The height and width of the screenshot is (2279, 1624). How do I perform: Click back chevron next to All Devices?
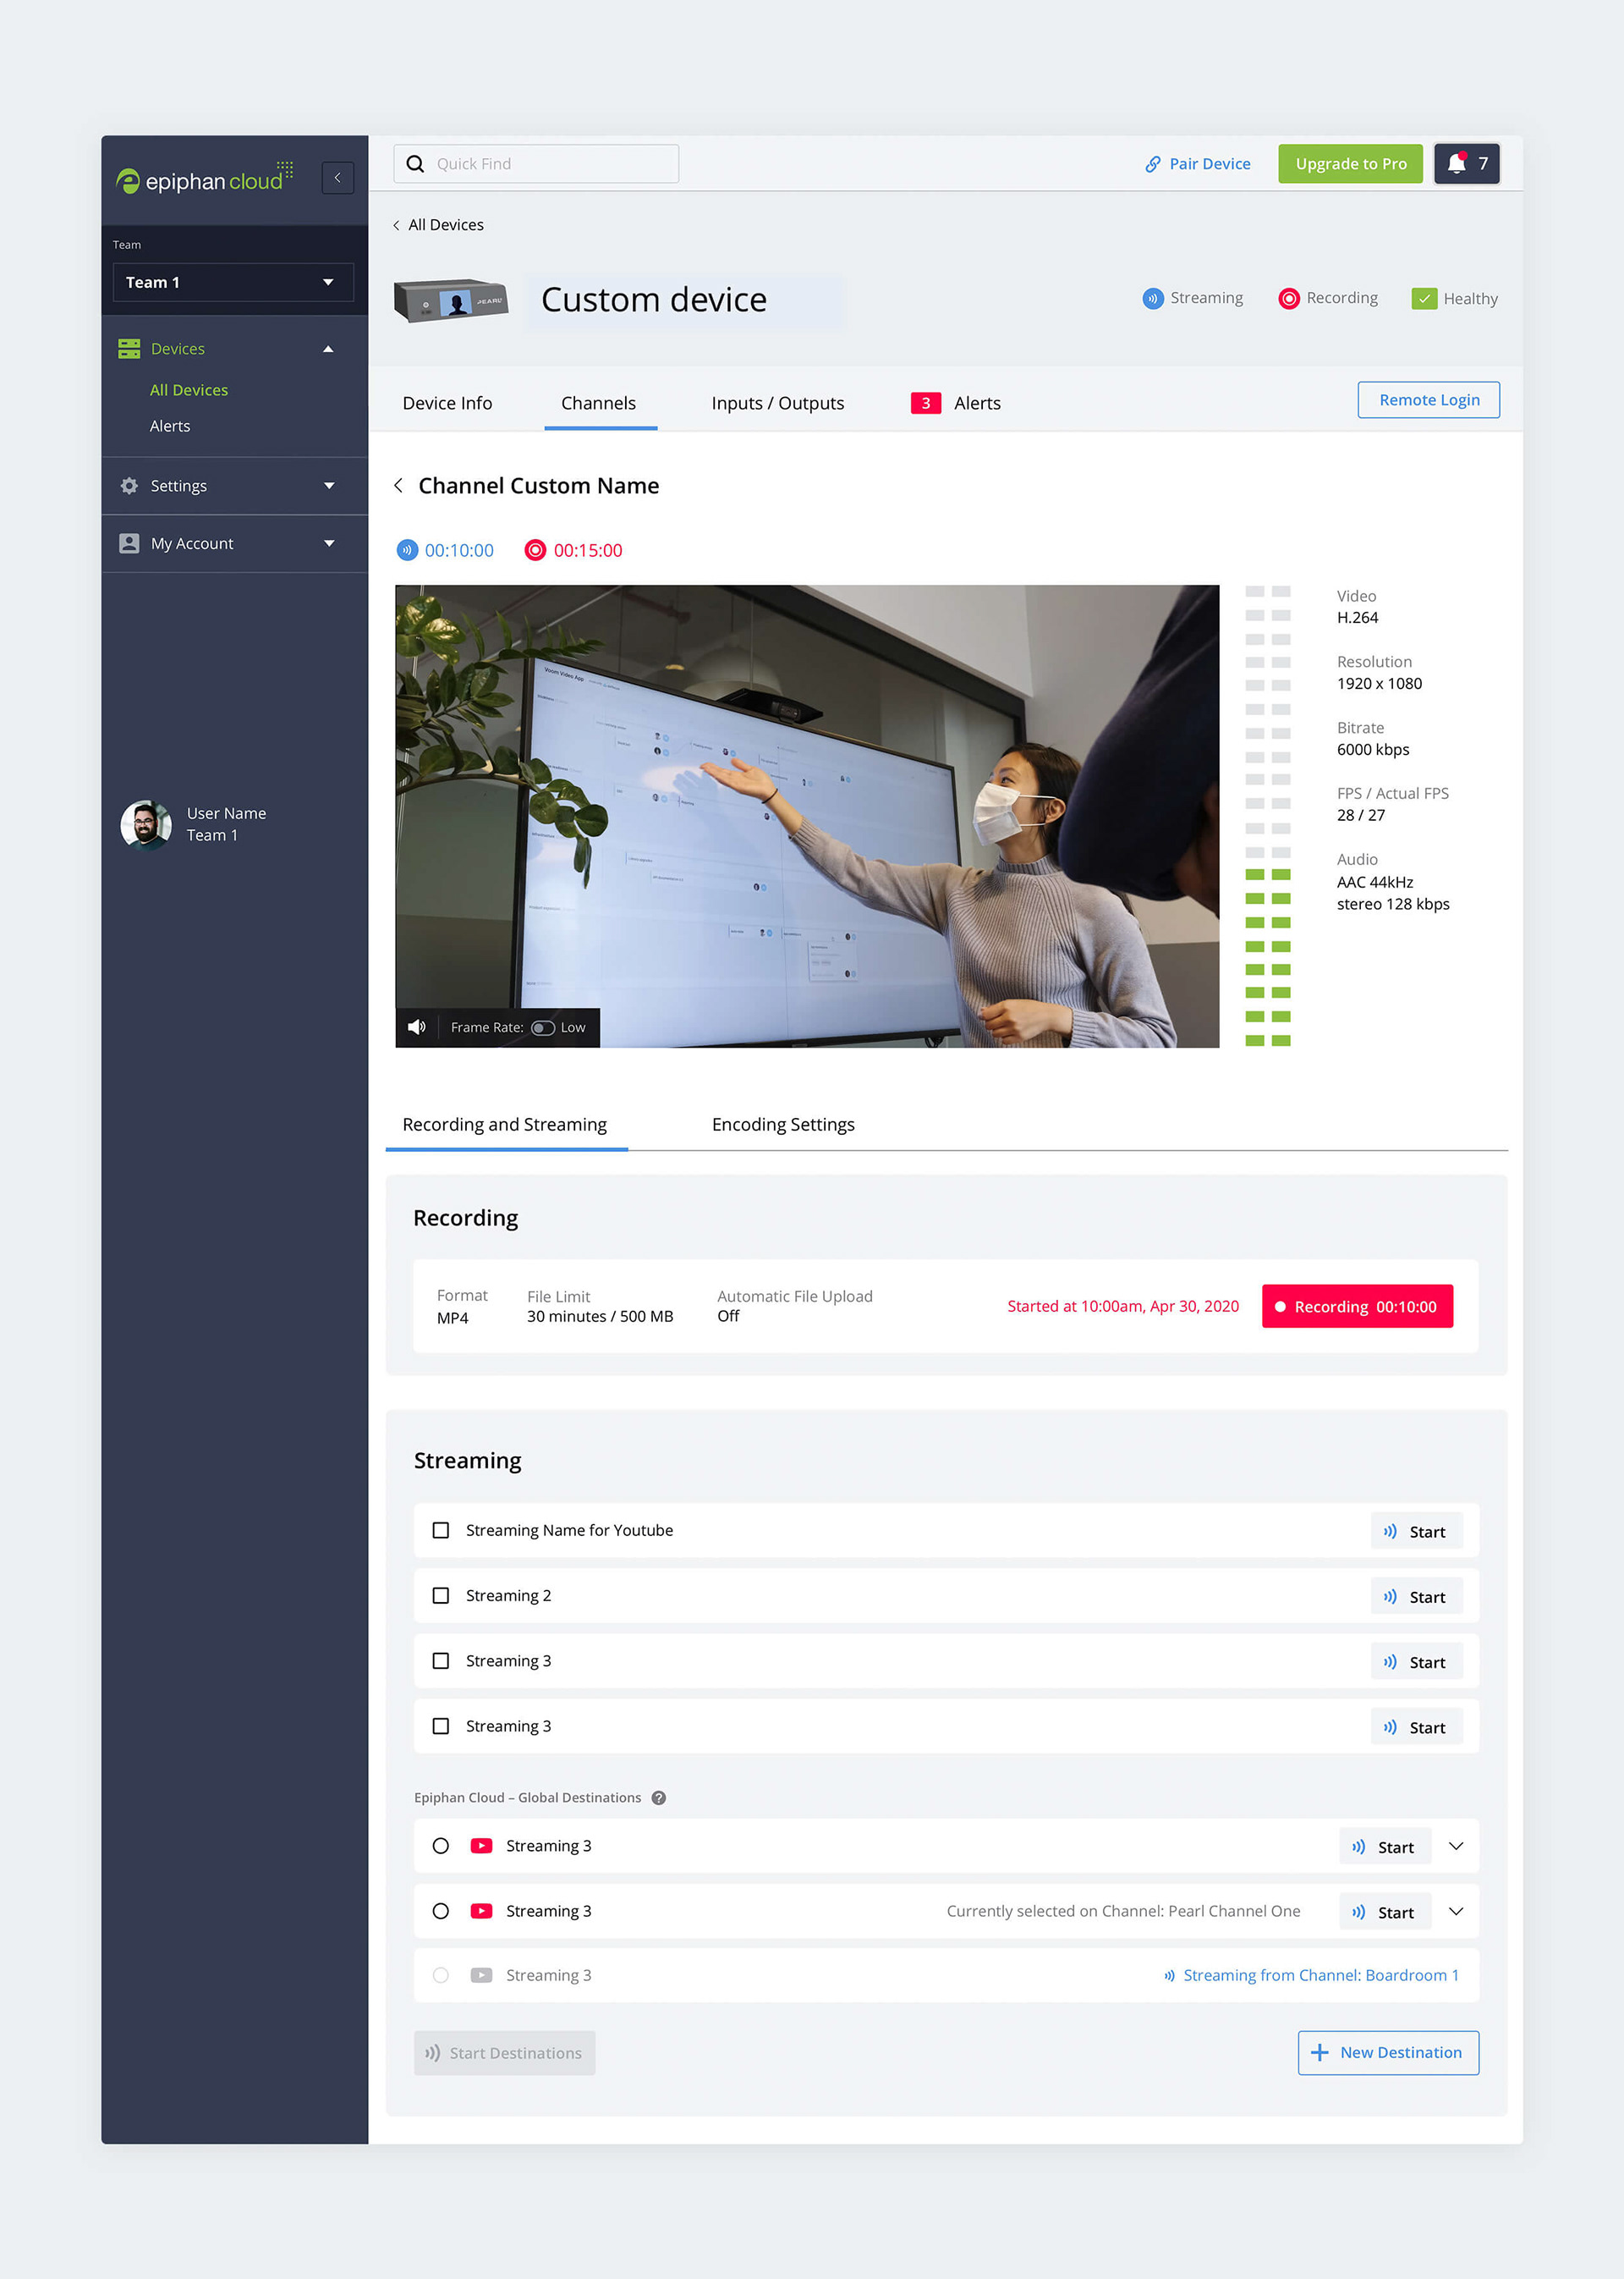pos(397,225)
